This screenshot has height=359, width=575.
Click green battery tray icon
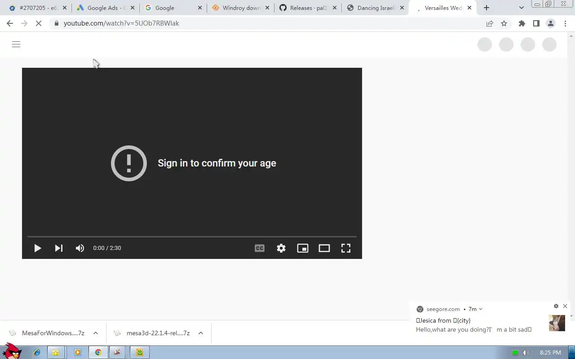(x=515, y=353)
